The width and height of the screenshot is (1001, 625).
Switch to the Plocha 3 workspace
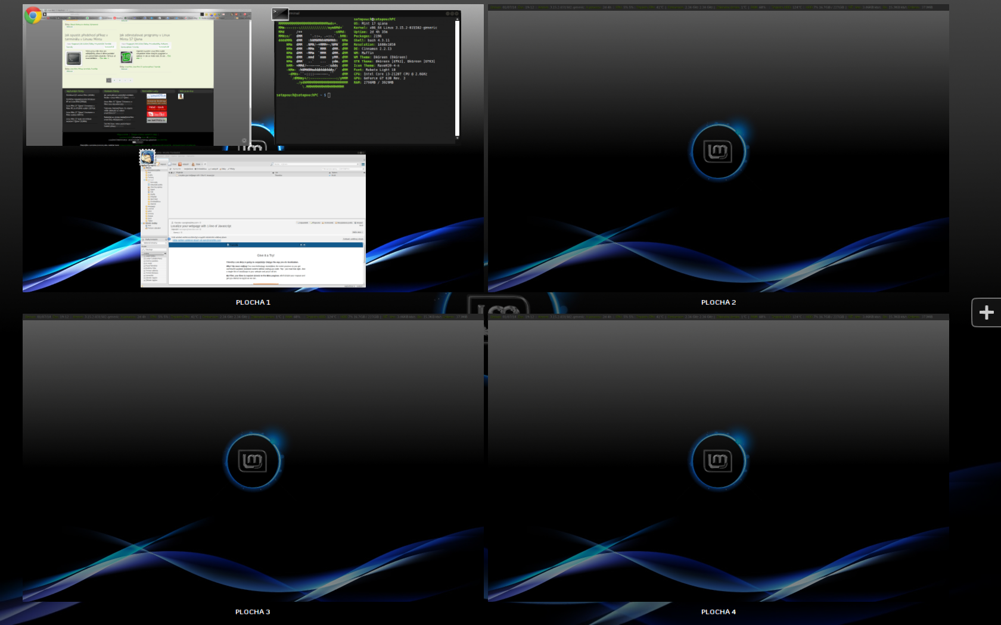[253, 458]
